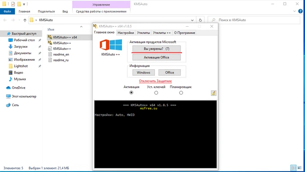Viewport: 305px width, 172px height.
Task: Open Рабочий стол in the sidebar
Action: pos(24,40)
